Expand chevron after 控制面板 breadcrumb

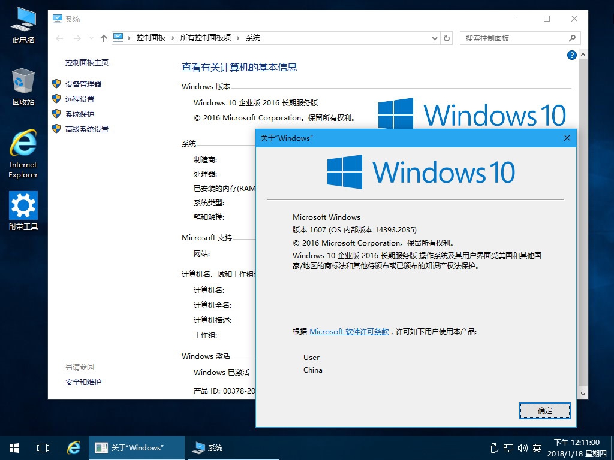[x=173, y=38]
